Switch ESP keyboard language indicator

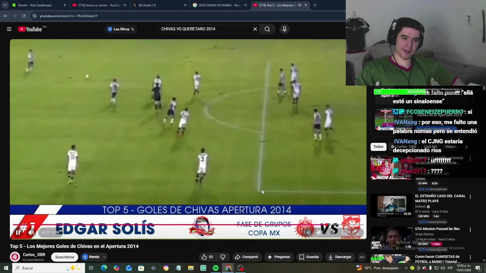(x=451, y=268)
